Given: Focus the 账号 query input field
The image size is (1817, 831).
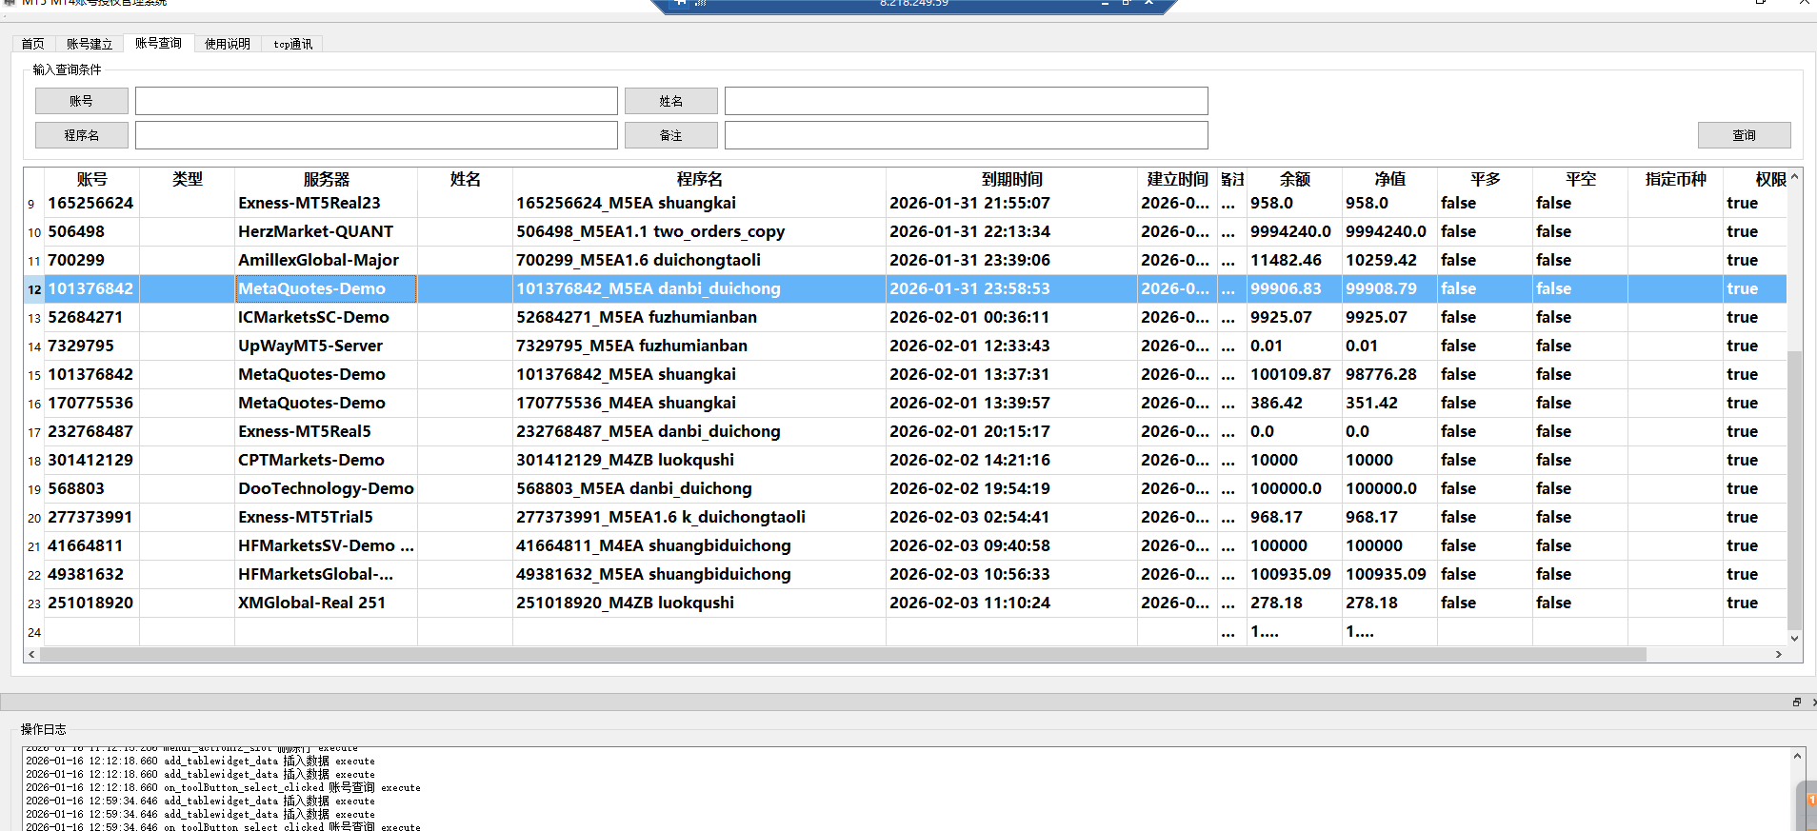Looking at the screenshot, I should [x=376, y=101].
